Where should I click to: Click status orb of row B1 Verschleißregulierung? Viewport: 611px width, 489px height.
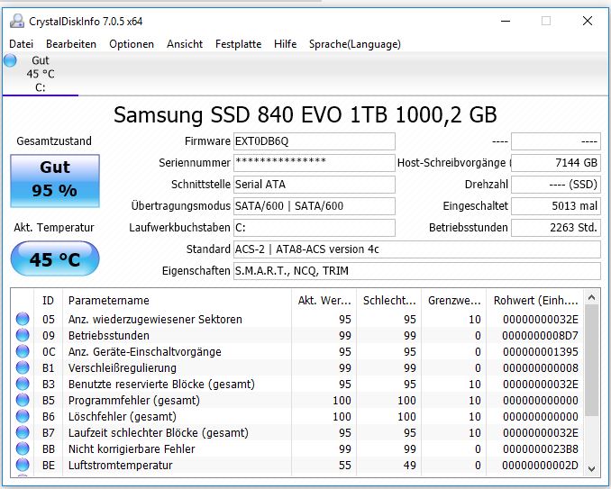pyautogui.click(x=23, y=367)
